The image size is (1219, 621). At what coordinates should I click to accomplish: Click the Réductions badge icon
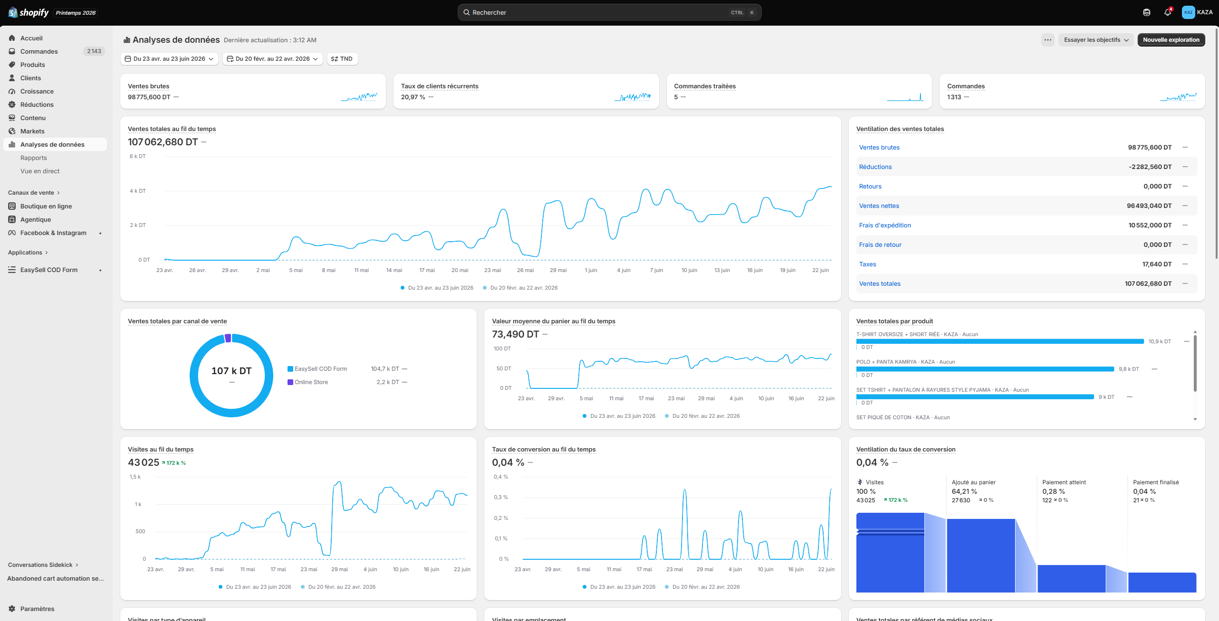(12, 104)
